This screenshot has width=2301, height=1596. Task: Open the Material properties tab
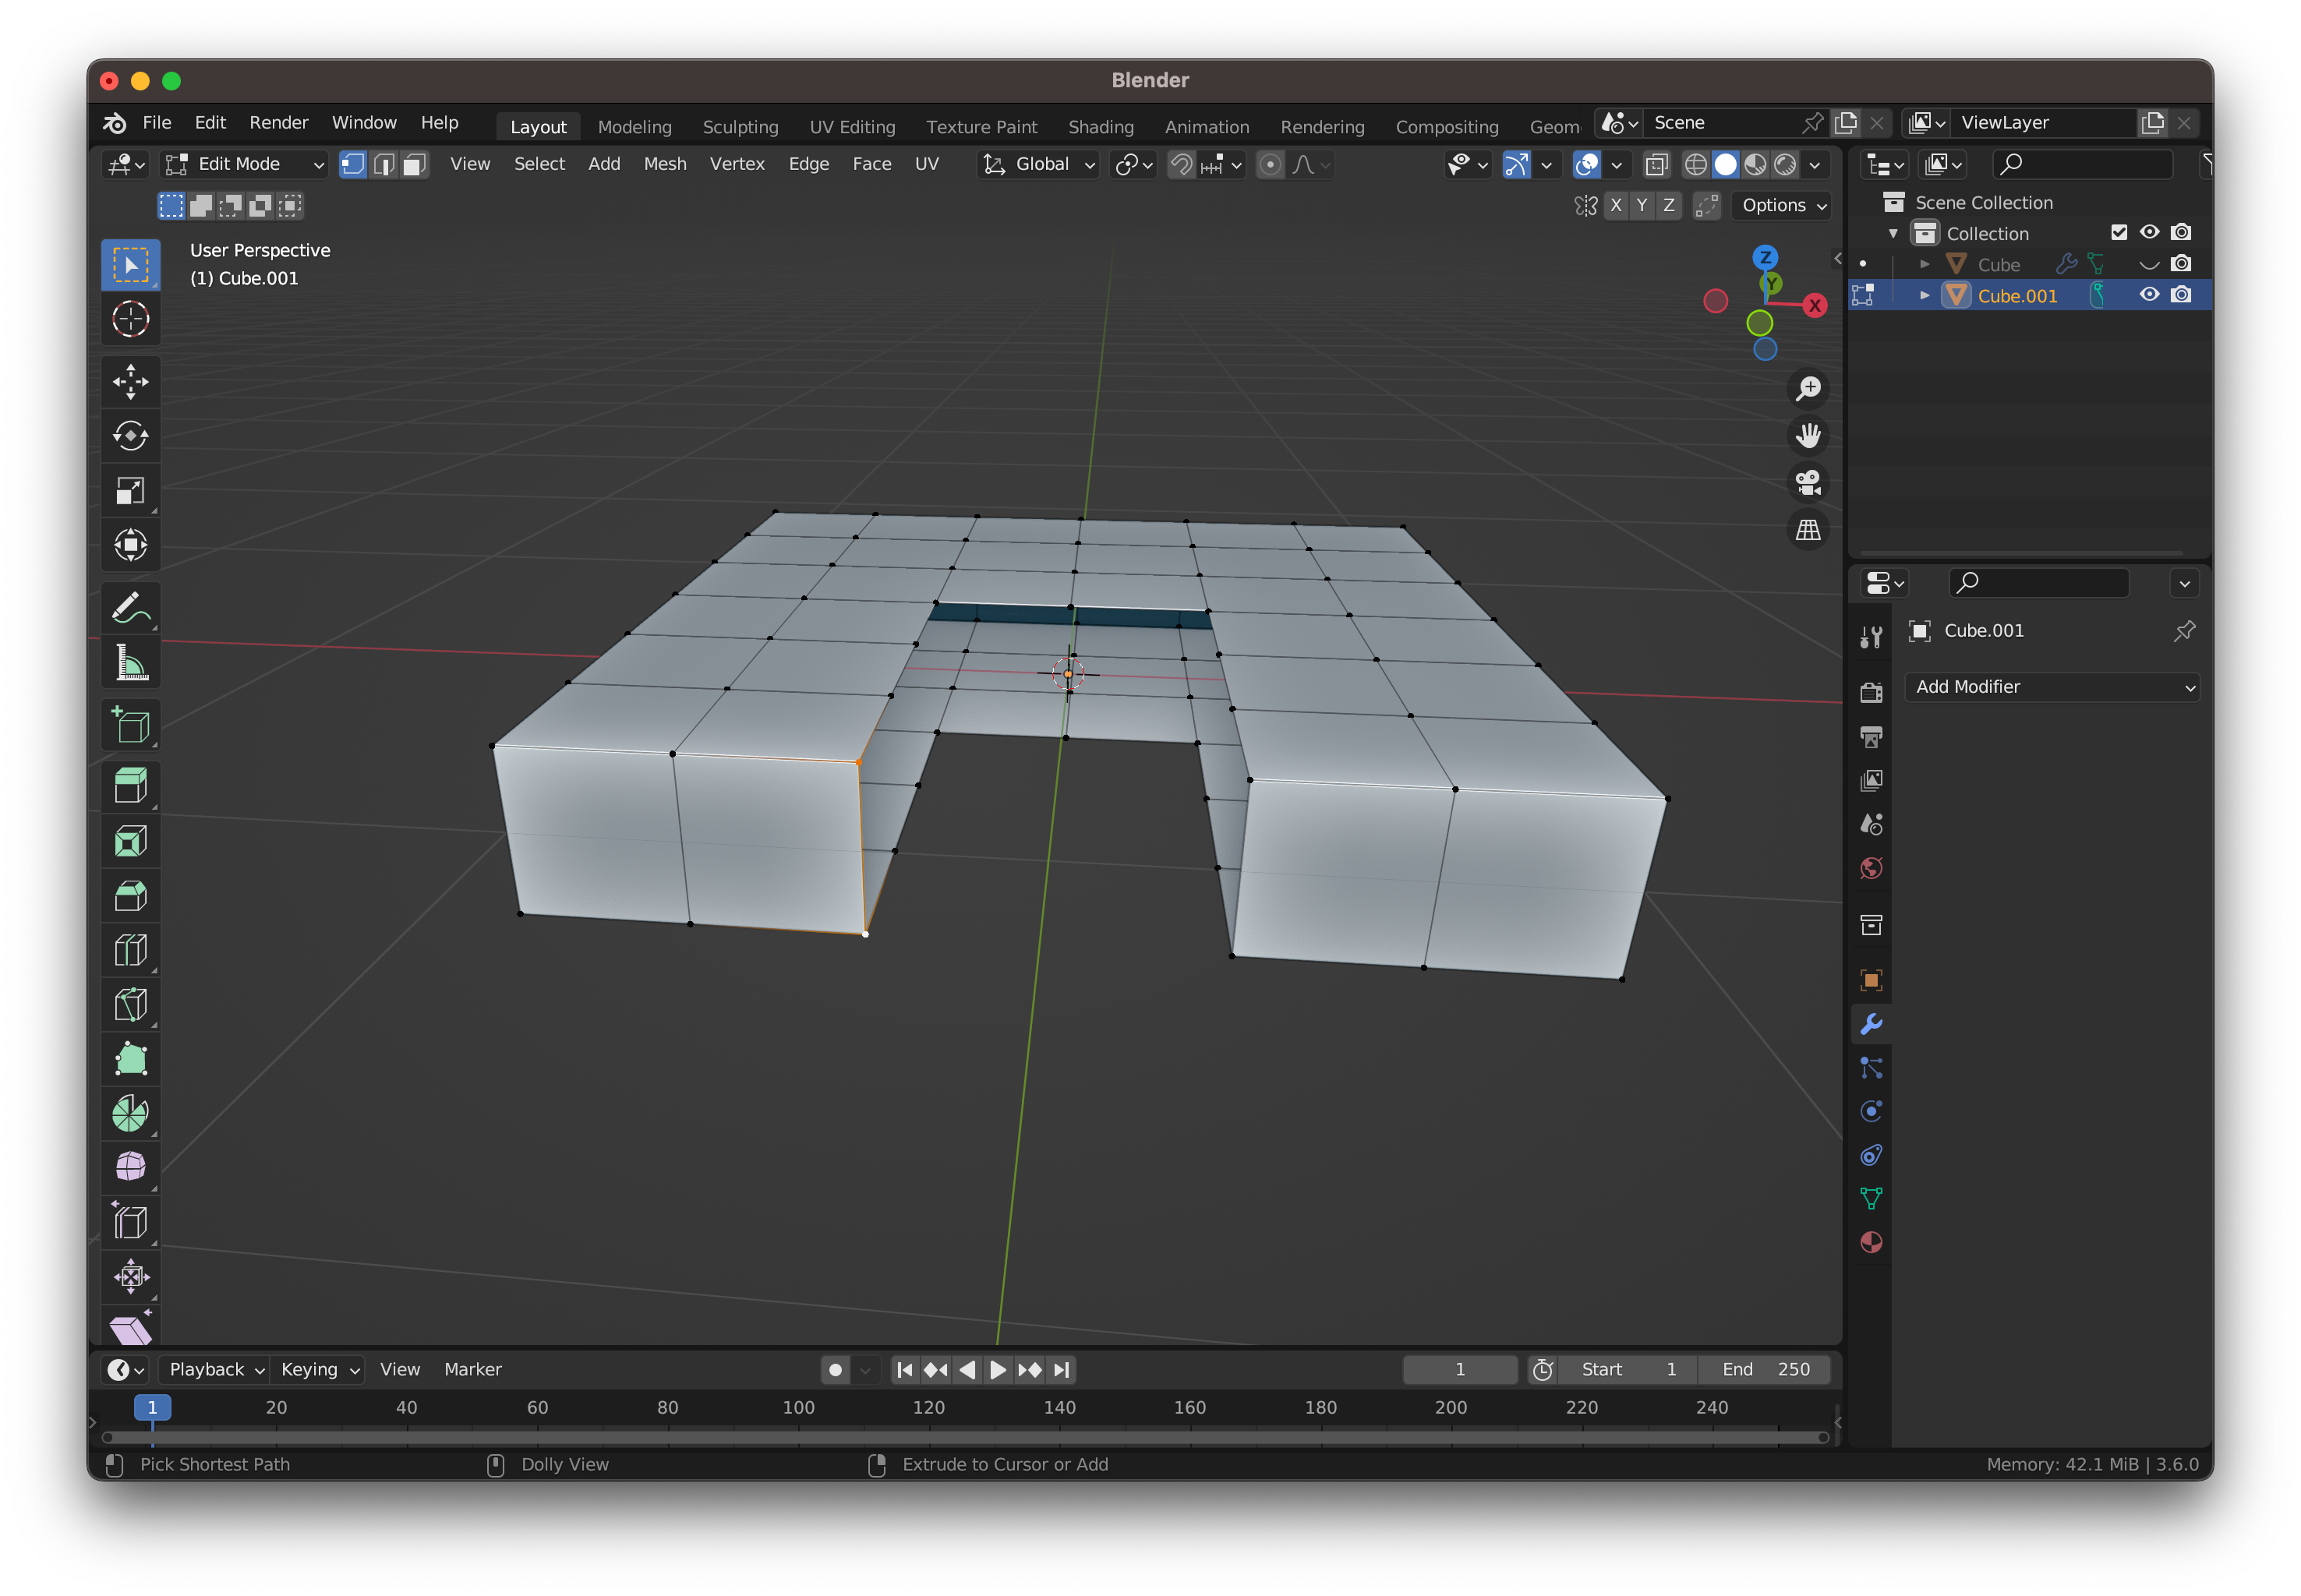coord(1871,1242)
